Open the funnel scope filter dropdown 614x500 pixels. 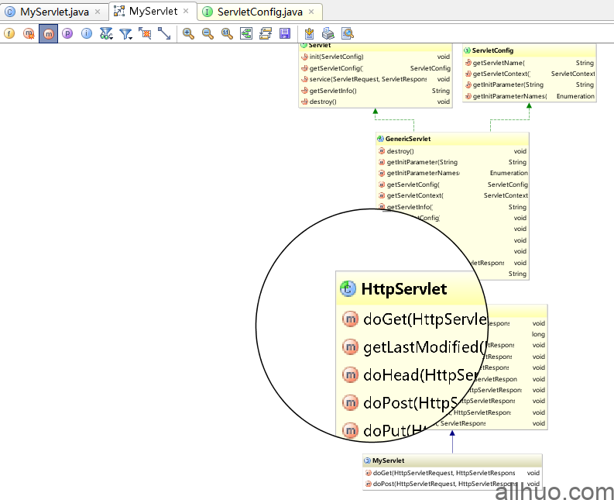125,33
